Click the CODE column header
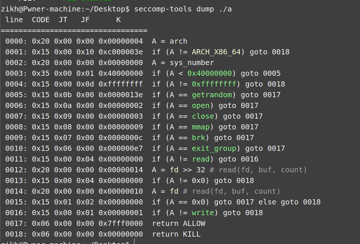Viewport: 360px width, 244px height. [41, 20]
